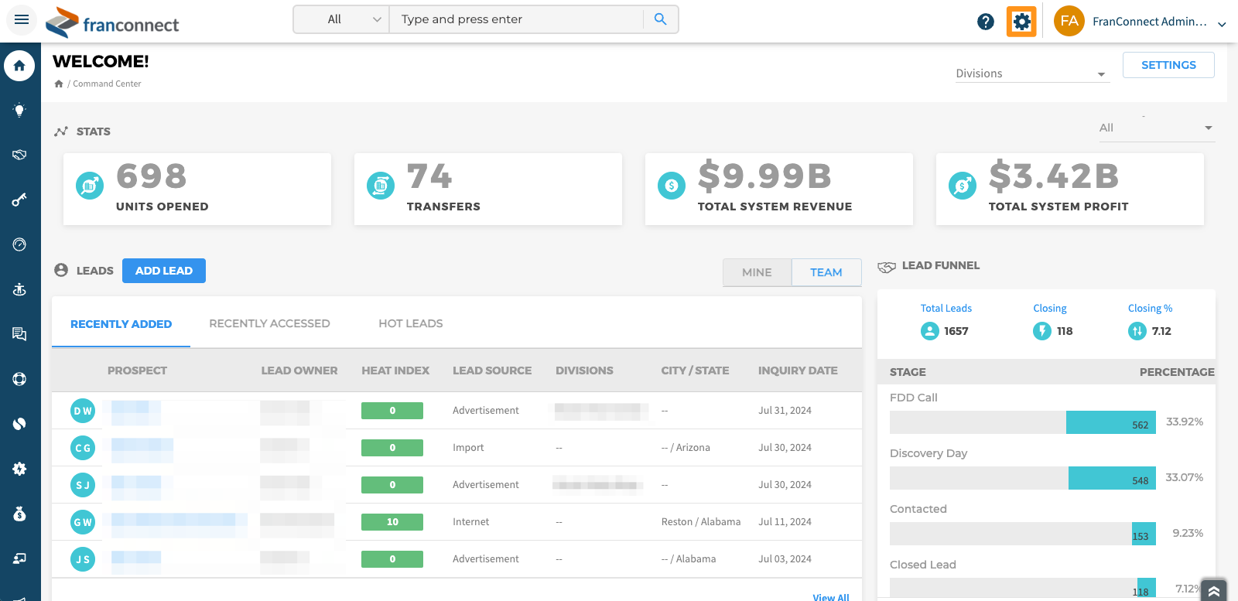Click the 698 Units Opened value
1238x601 pixels.
tap(152, 176)
